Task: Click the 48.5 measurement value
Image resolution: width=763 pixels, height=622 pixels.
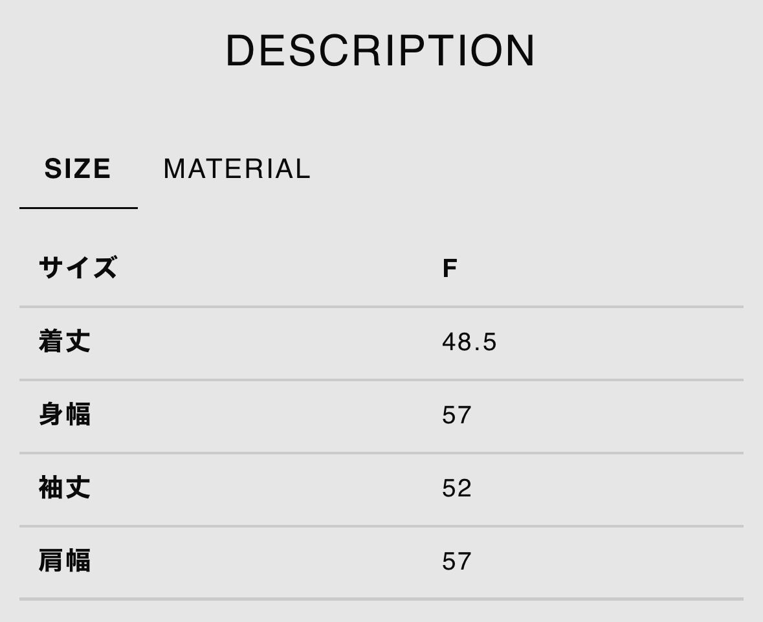Action: click(469, 342)
